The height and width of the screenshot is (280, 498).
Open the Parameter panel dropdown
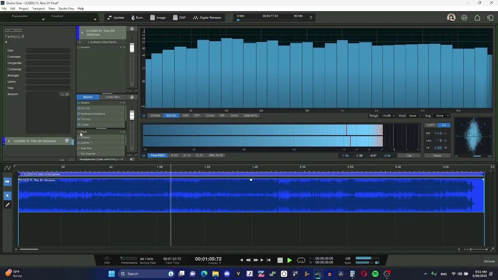pyautogui.click(x=43, y=19)
